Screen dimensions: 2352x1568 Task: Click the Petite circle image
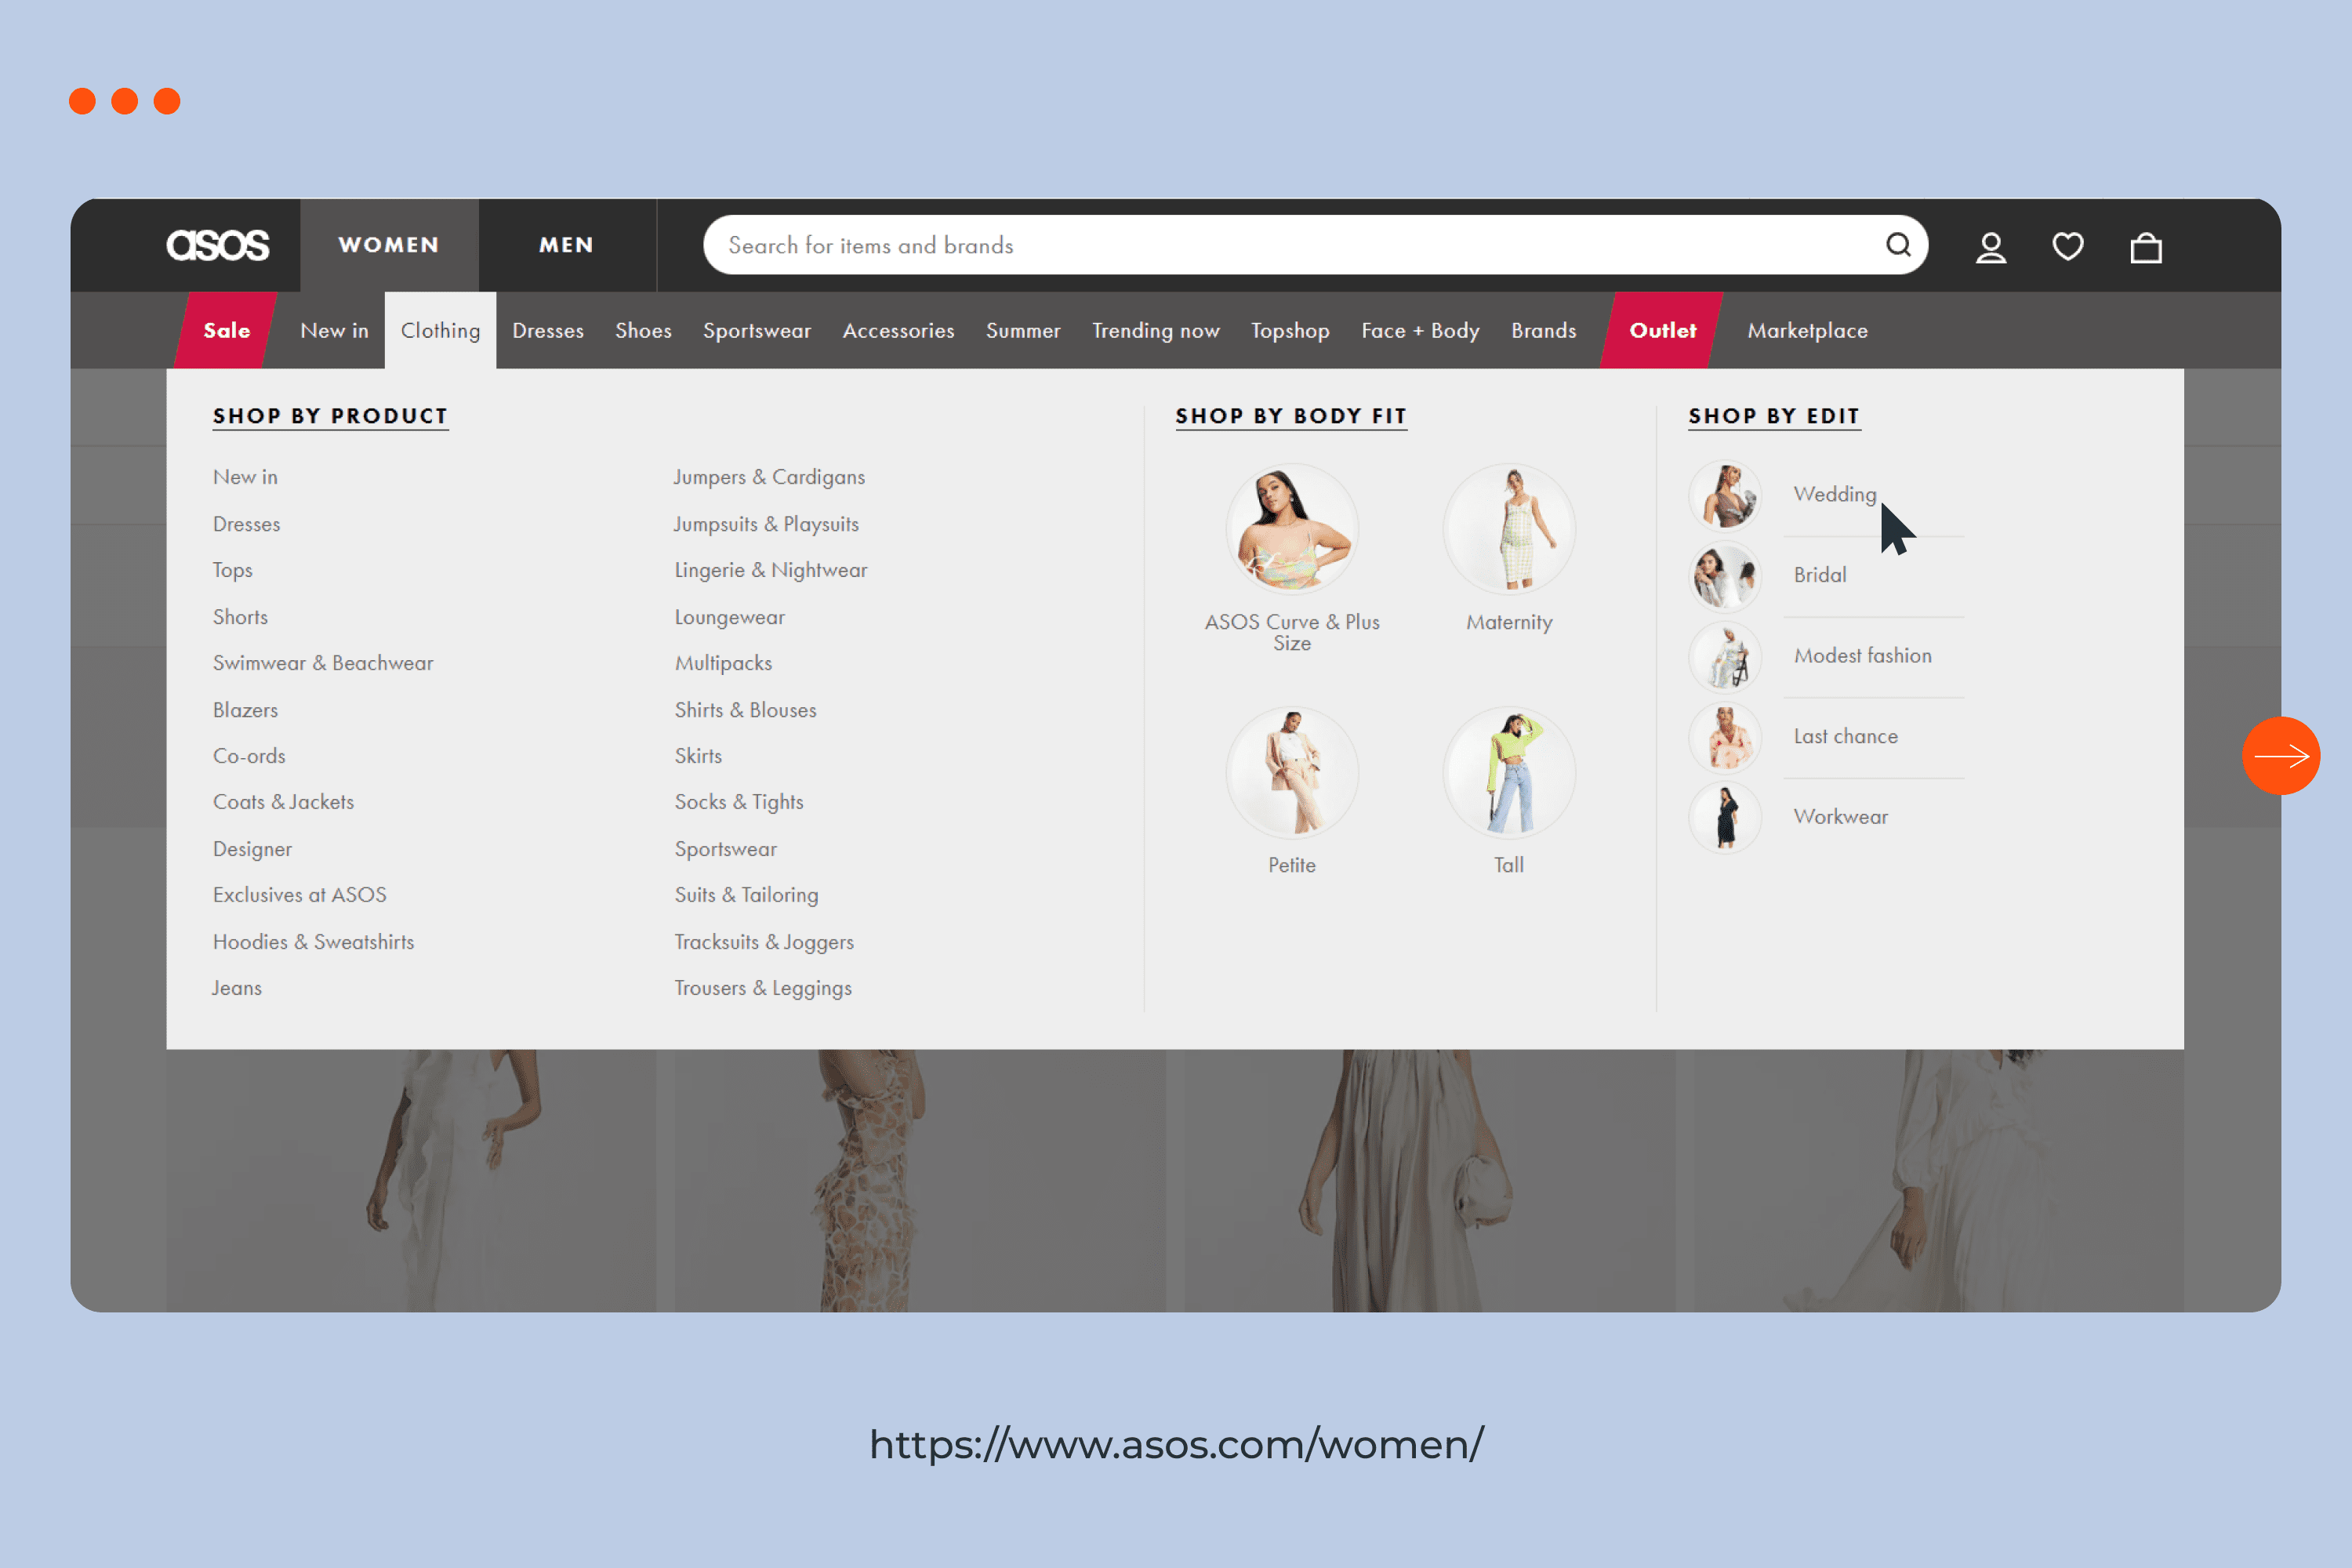tap(1292, 772)
